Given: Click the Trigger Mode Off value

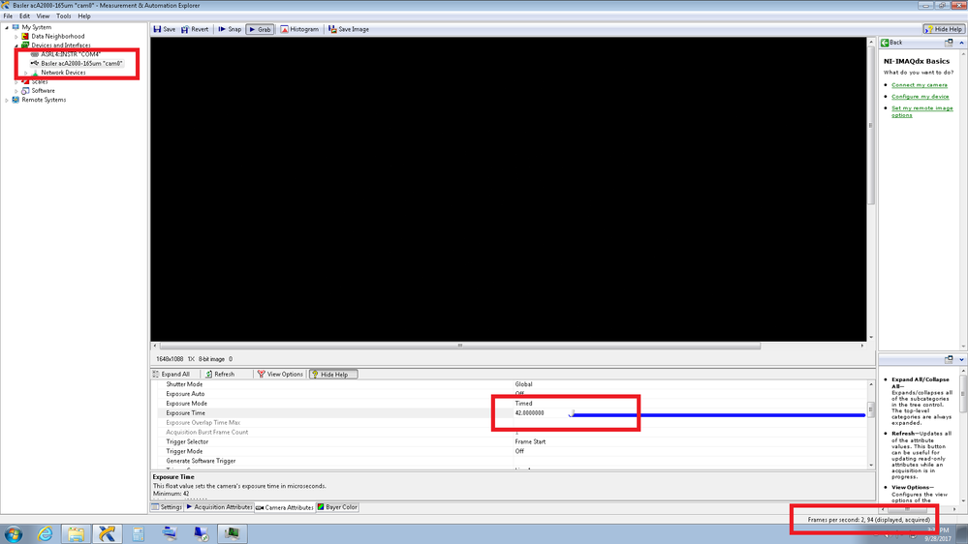Looking at the screenshot, I should tap(519, 451).
